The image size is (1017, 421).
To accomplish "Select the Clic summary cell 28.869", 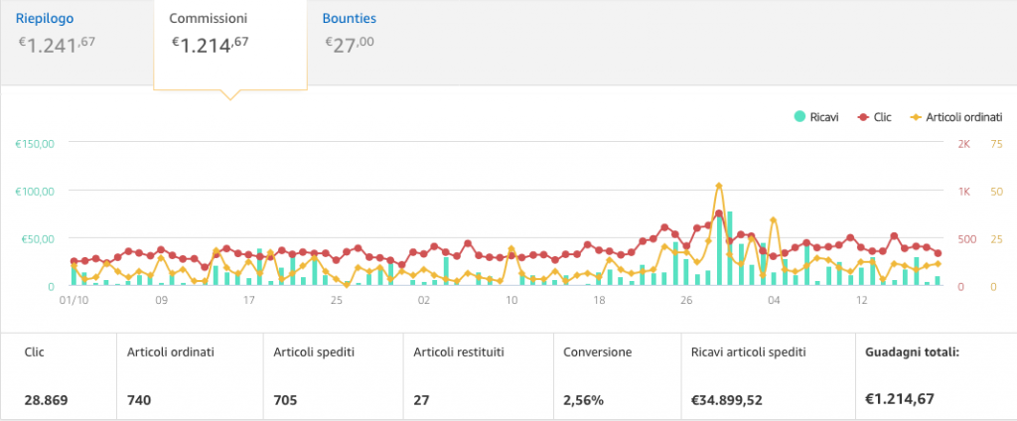I will point(46,400).
